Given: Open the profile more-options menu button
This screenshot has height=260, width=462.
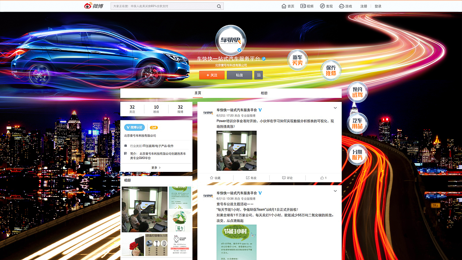Looking at the screenshot, I should [258, 75].
